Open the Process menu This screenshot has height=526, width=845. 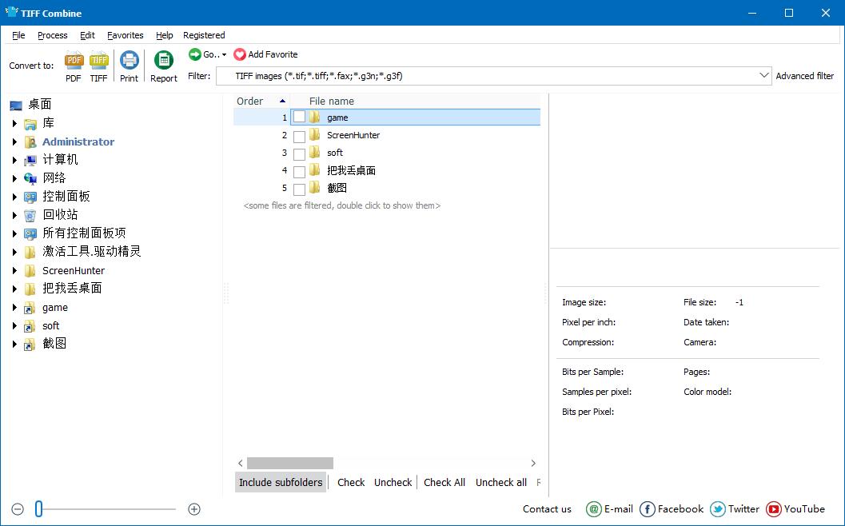tap(52, 35)
